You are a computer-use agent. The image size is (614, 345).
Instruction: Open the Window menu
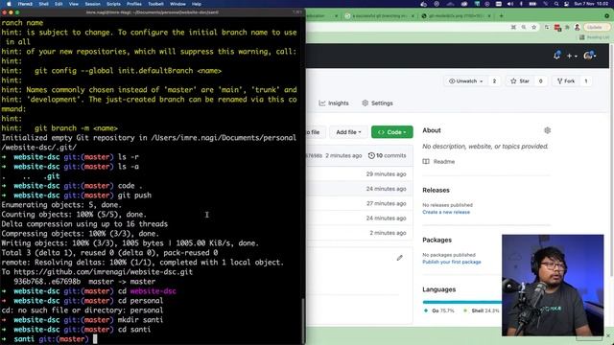(177, 4)
